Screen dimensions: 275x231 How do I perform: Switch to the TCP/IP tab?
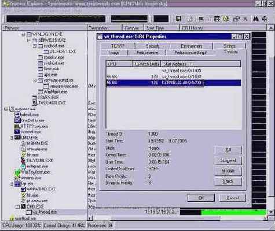[118, 46]
